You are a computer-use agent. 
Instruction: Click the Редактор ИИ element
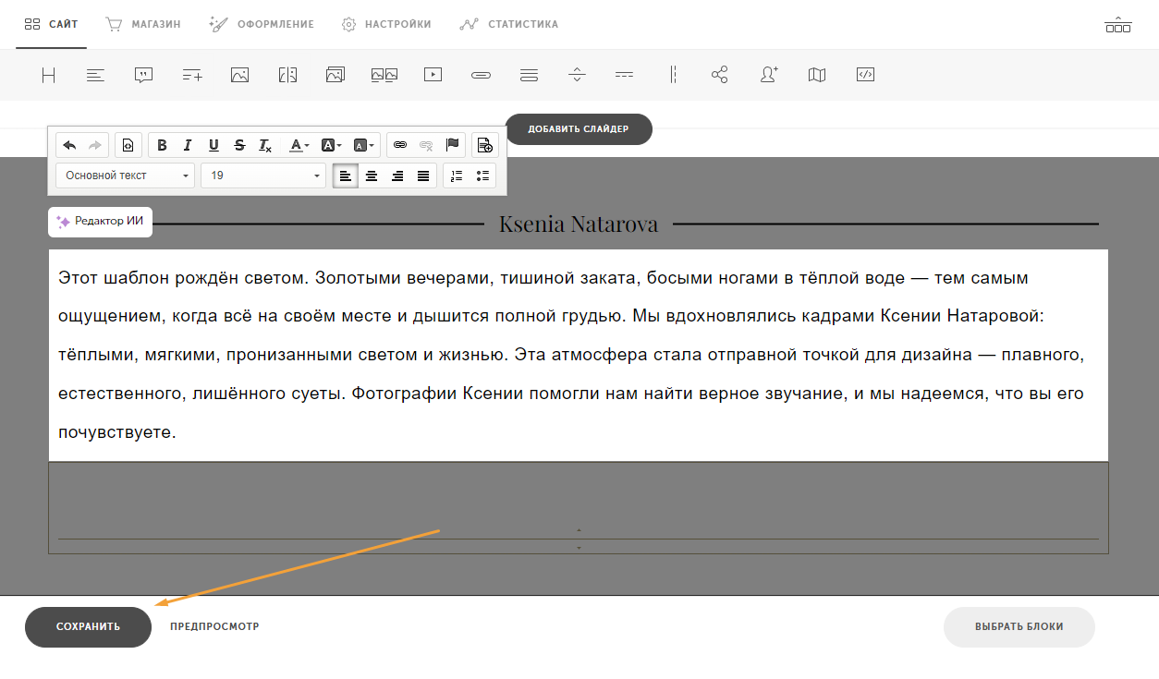tap(100, 222)
